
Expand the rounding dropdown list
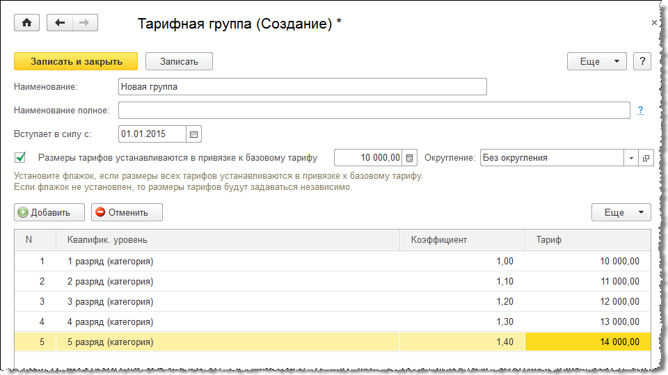click(x=631, y=158)
